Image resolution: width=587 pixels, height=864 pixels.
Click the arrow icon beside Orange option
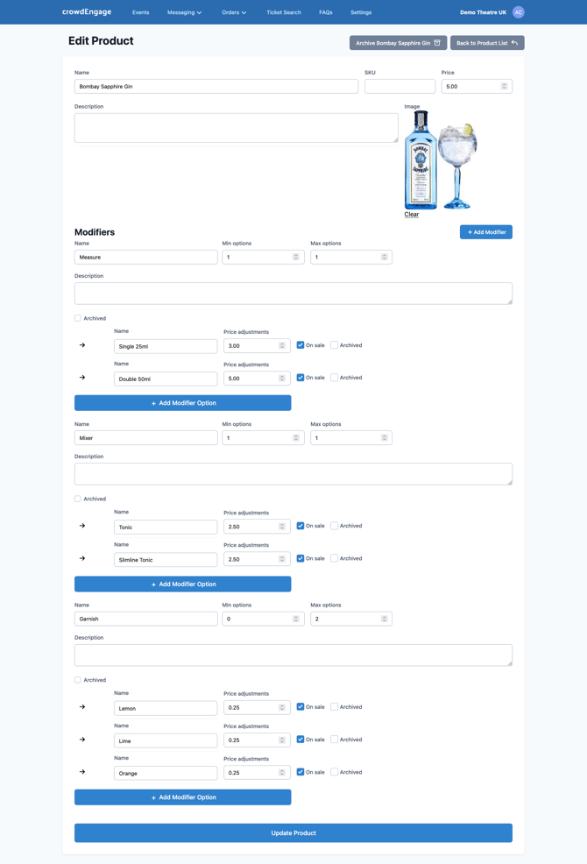click(x=82, y=772)
